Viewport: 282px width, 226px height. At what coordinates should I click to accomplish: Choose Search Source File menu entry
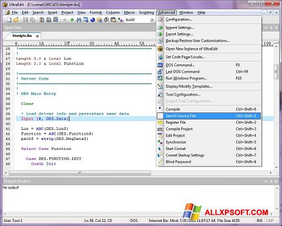pyautogui.click(x=209, y=116)
